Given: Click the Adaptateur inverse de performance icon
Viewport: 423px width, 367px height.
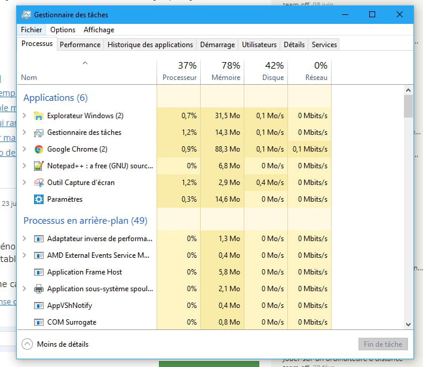Looking at the screenshot, I should [39, 239].
